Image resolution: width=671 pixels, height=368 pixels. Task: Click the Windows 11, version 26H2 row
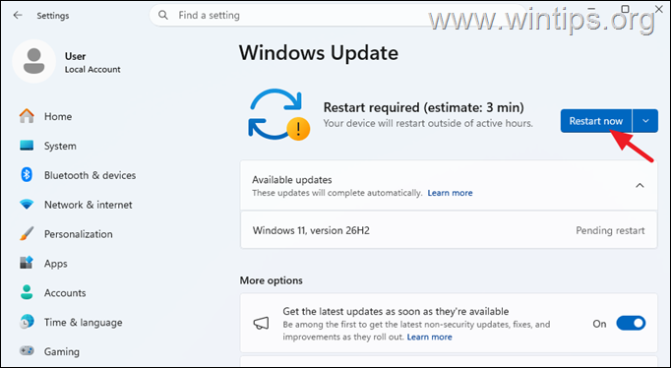[449, 230]
